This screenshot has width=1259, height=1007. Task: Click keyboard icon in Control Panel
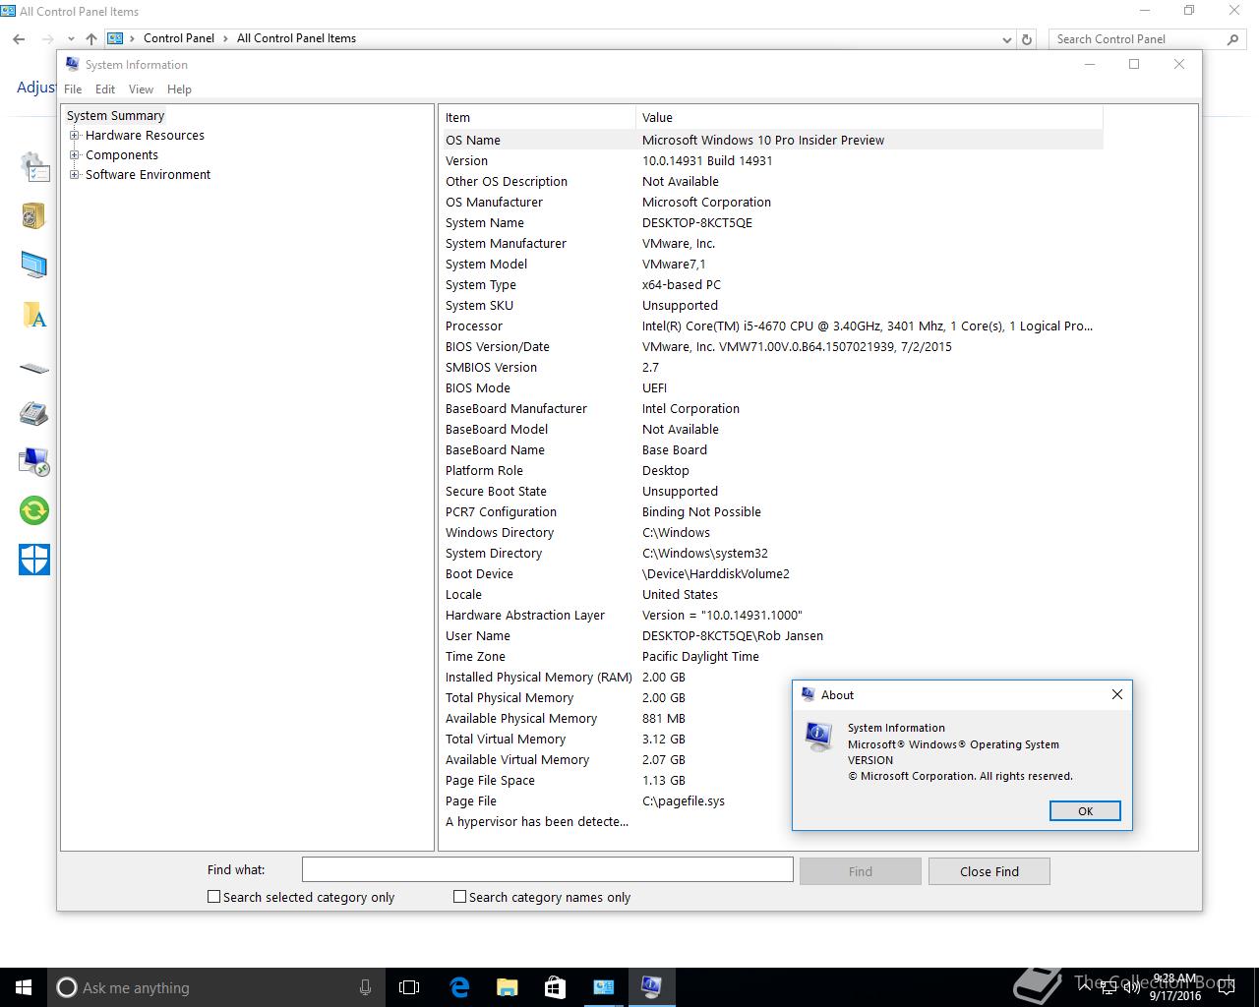(x=33, y=368)
